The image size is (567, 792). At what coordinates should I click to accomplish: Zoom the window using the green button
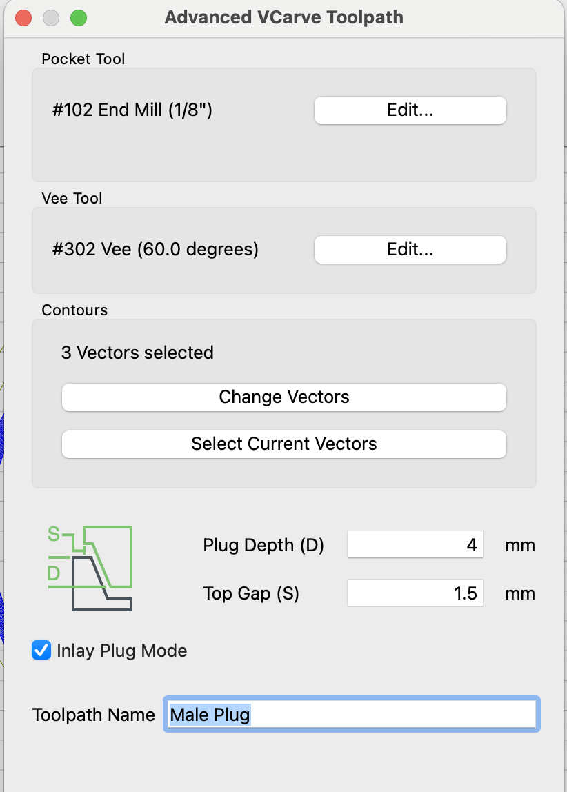click(x=79, y=18)
